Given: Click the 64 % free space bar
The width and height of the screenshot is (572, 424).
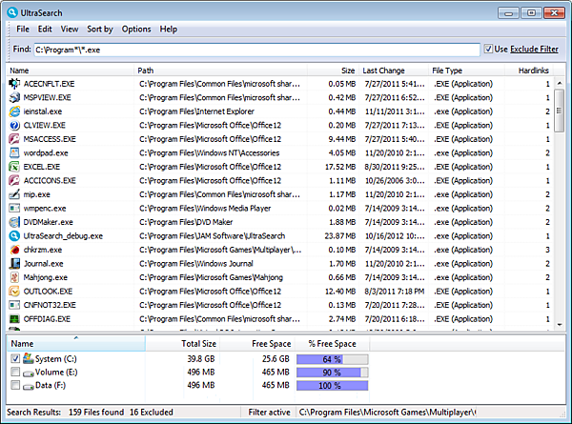Looking at the screenshot, I should pos(332,359).
